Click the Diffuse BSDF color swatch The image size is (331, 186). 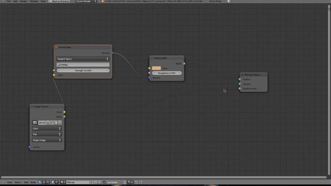pos(156,68)
